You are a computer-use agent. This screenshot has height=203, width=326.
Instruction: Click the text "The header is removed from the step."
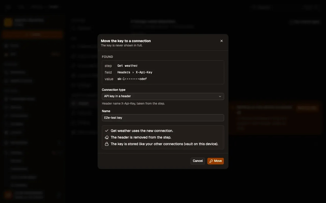pos(141,137)
